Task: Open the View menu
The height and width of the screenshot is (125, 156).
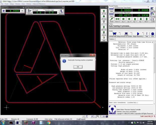Action: coord(23,4)
